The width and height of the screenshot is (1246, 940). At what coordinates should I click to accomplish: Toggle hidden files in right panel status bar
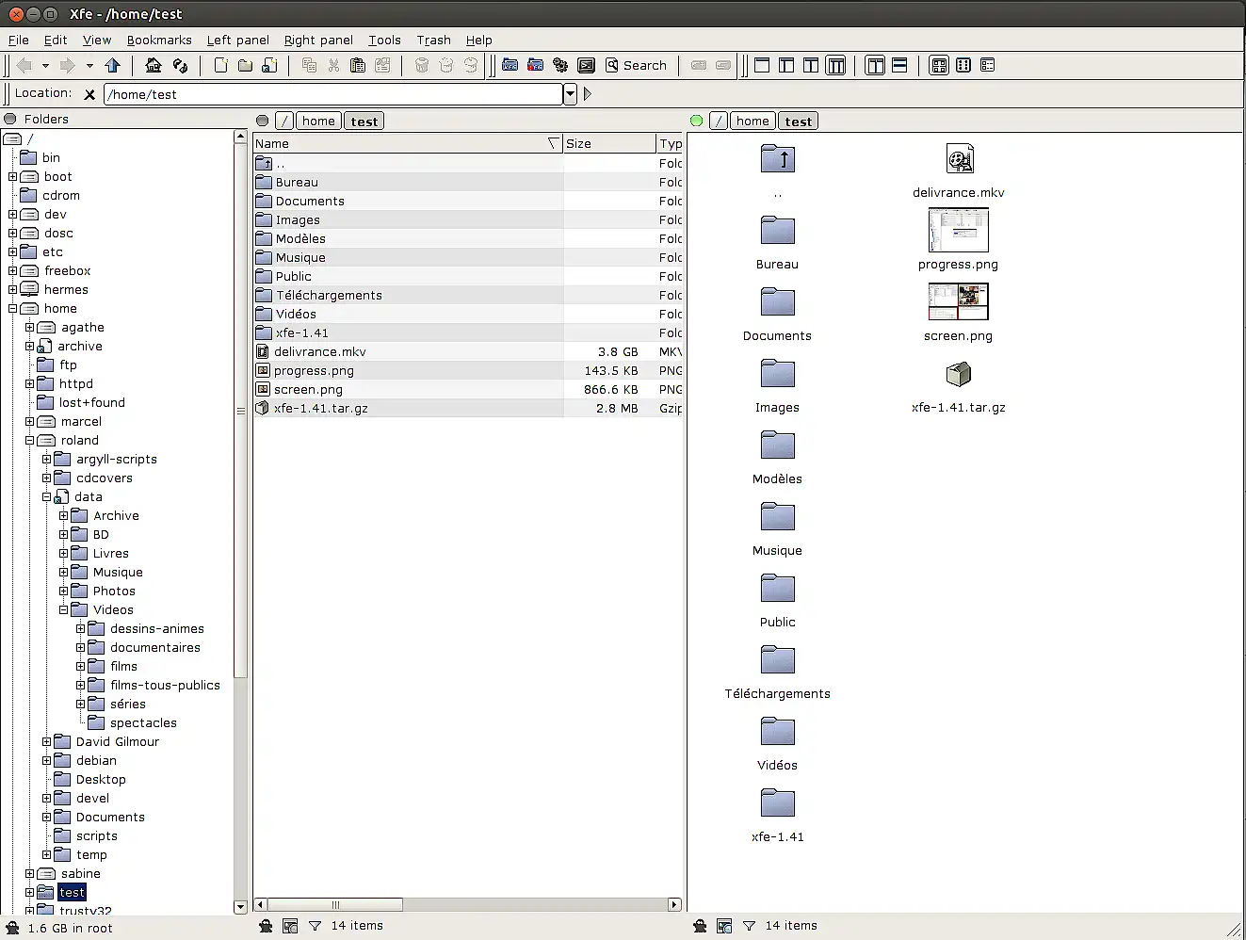pos(700,926)
